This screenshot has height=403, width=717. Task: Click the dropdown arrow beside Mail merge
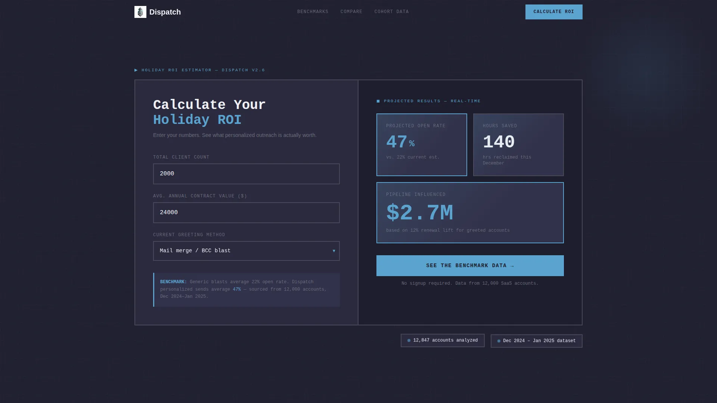point(334,251)
